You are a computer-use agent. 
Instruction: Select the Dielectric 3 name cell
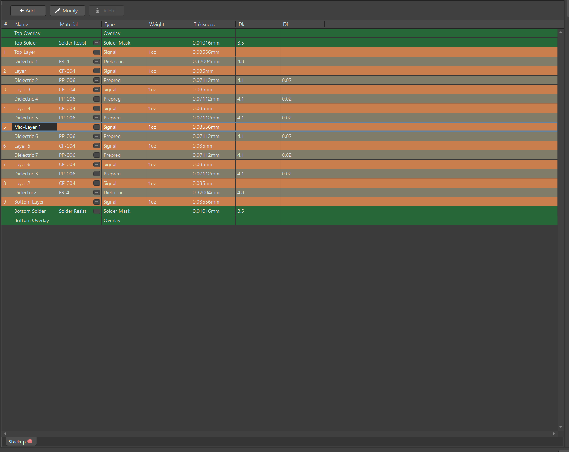[x=35, y=174]
